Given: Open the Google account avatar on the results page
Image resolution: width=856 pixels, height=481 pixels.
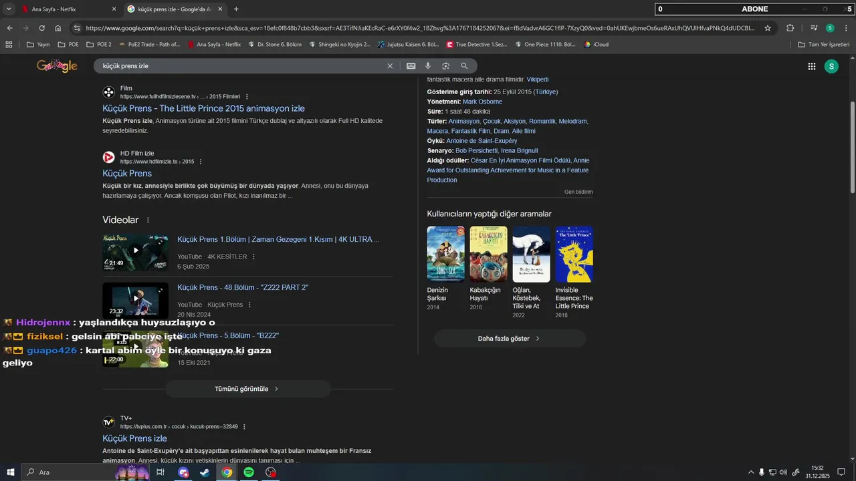Looking at the screenshot, I should pos(831,66).
